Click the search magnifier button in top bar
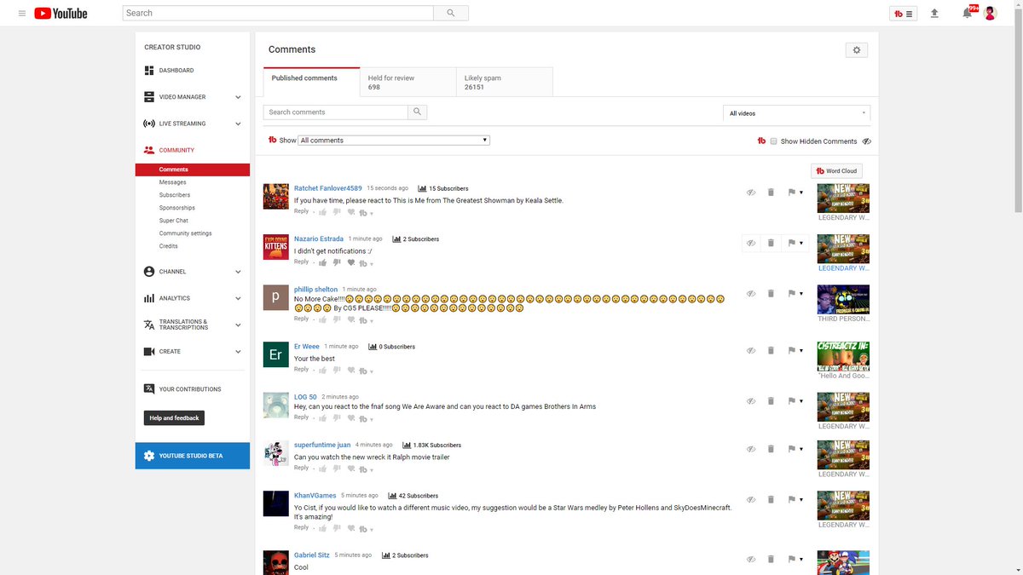 (x=451, y=14)
